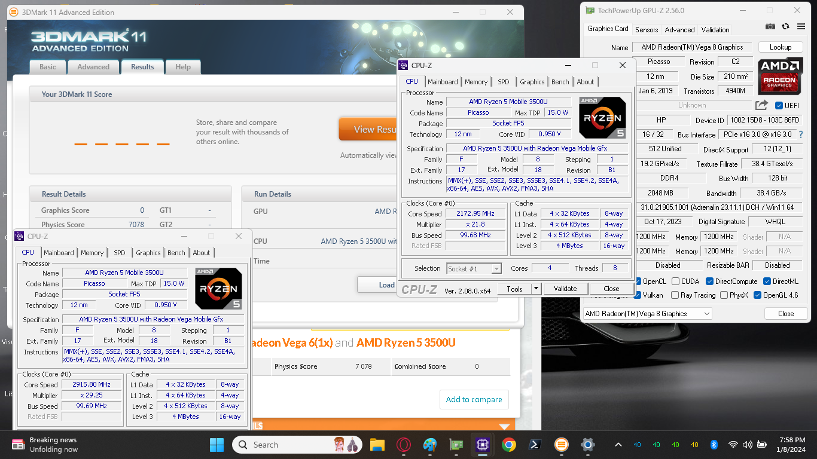Open the GPU-Z hamburger menu
This screenshot has width=817, height=459.
click(800, 27)
